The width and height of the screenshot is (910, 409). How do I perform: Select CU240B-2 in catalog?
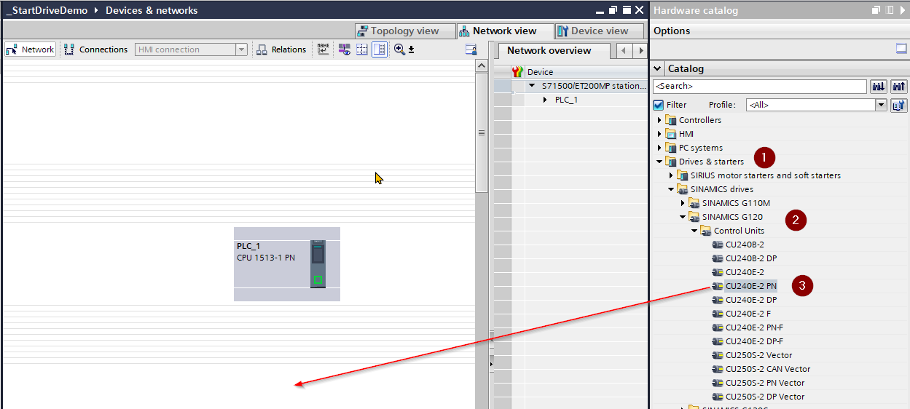(x=745, y=245)
